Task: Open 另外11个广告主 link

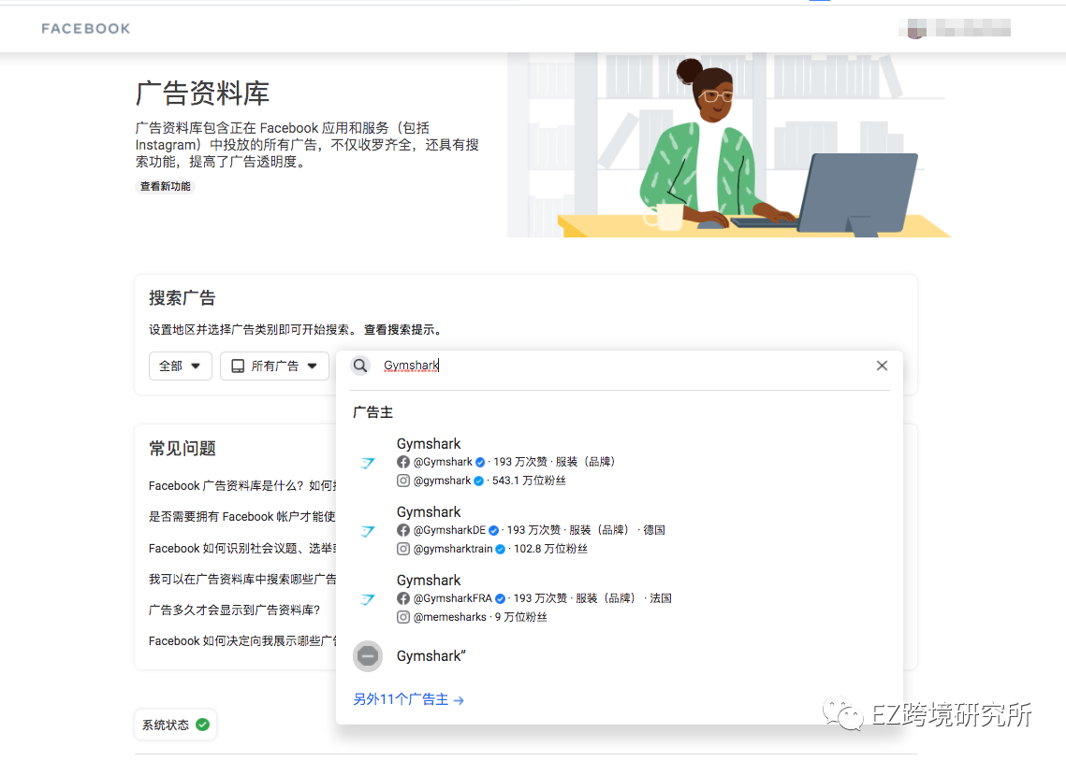Action: (408, 700)
